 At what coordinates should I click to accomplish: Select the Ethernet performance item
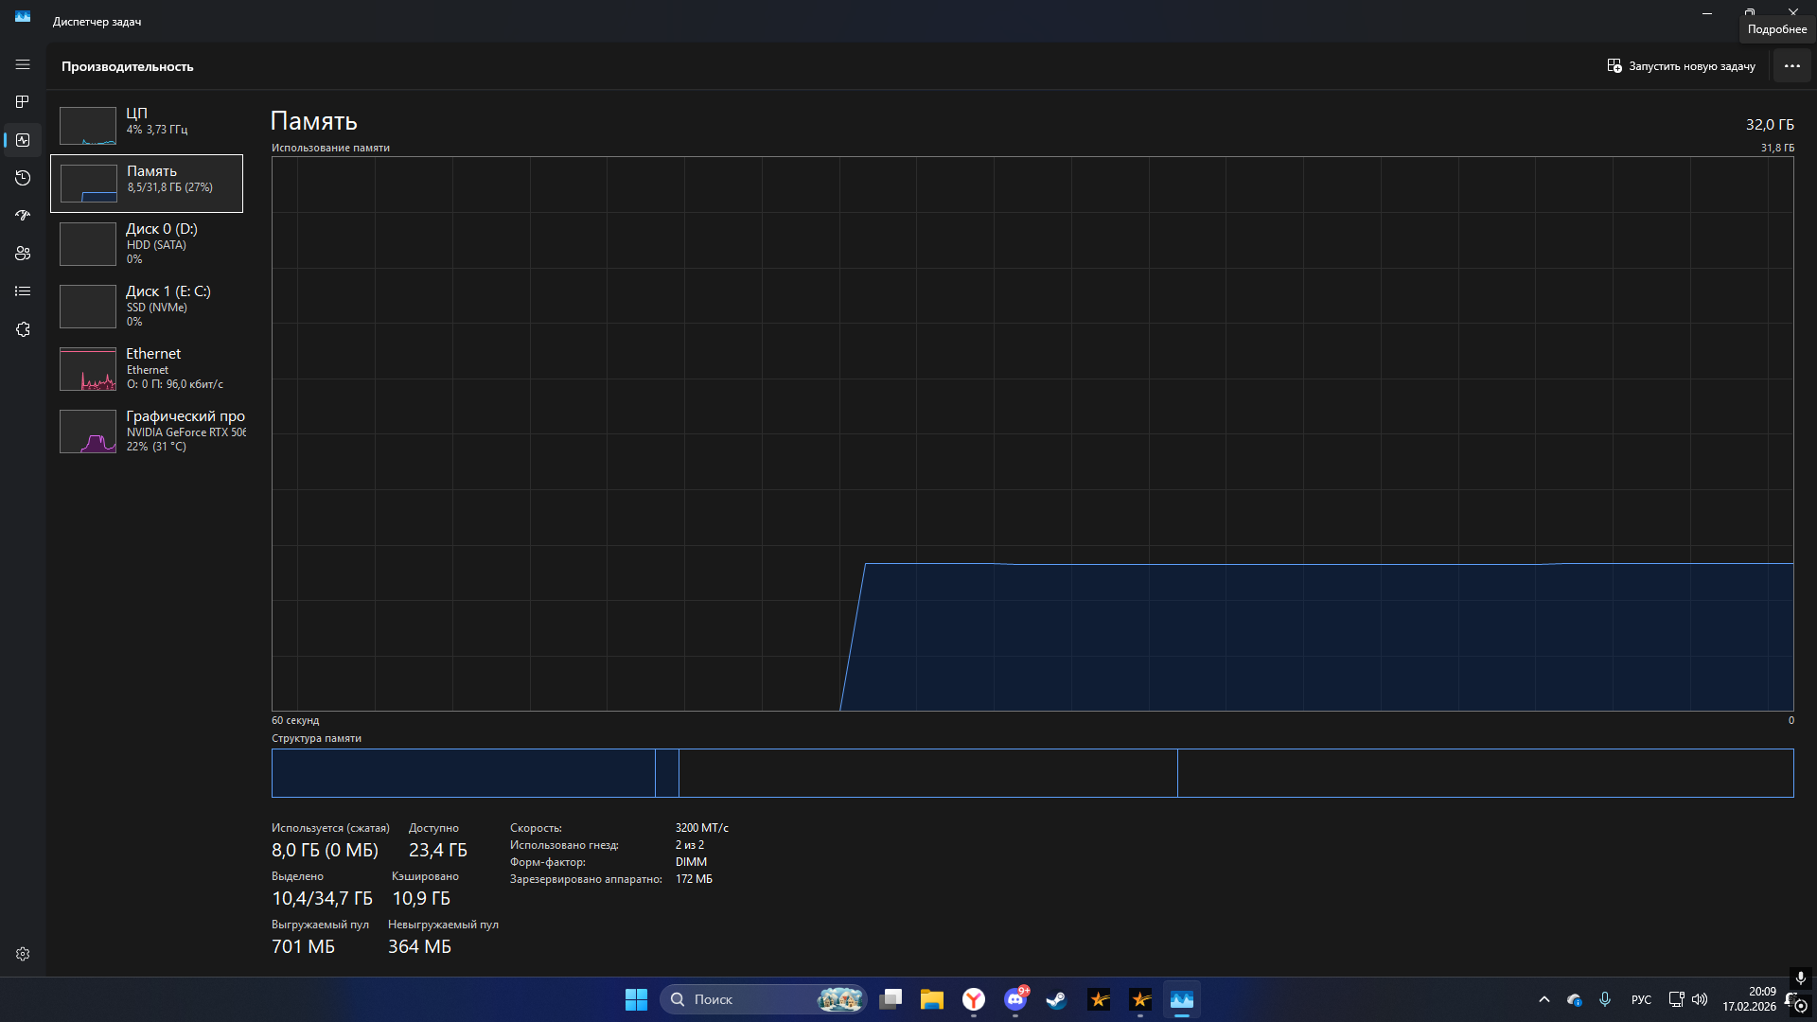[x=147, y=368]
